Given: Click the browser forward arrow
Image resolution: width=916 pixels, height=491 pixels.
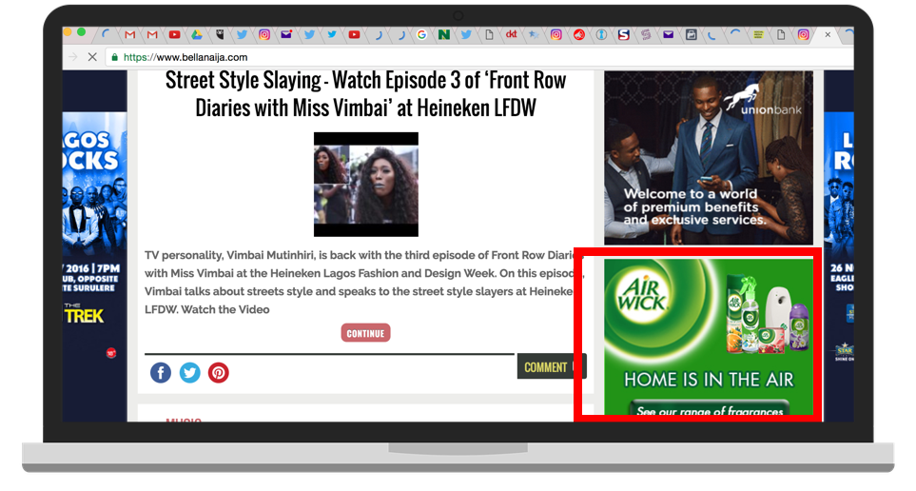Looking at the screenshot, I should coord(73,57).
